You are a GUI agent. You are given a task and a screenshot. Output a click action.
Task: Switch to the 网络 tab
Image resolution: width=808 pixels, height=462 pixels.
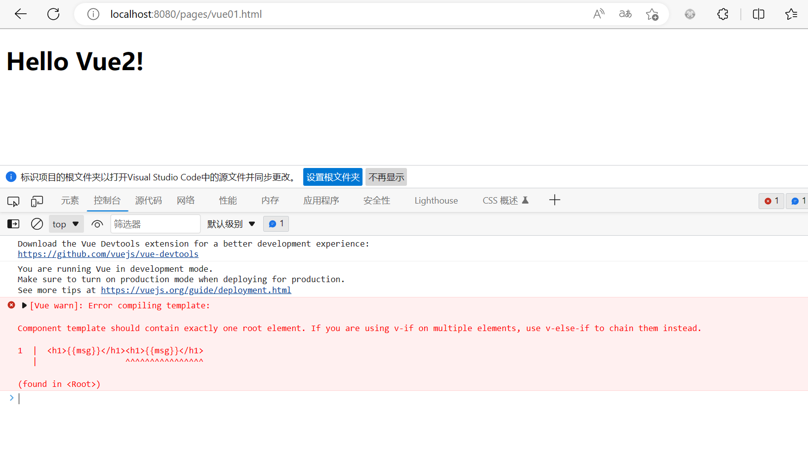(x=185, y=200)
